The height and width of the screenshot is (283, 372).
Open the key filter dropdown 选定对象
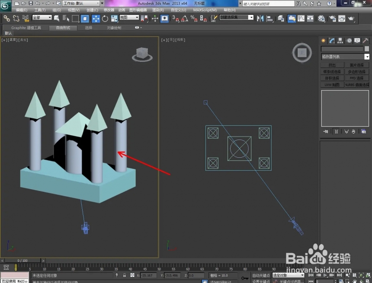(x=288, y=275)
